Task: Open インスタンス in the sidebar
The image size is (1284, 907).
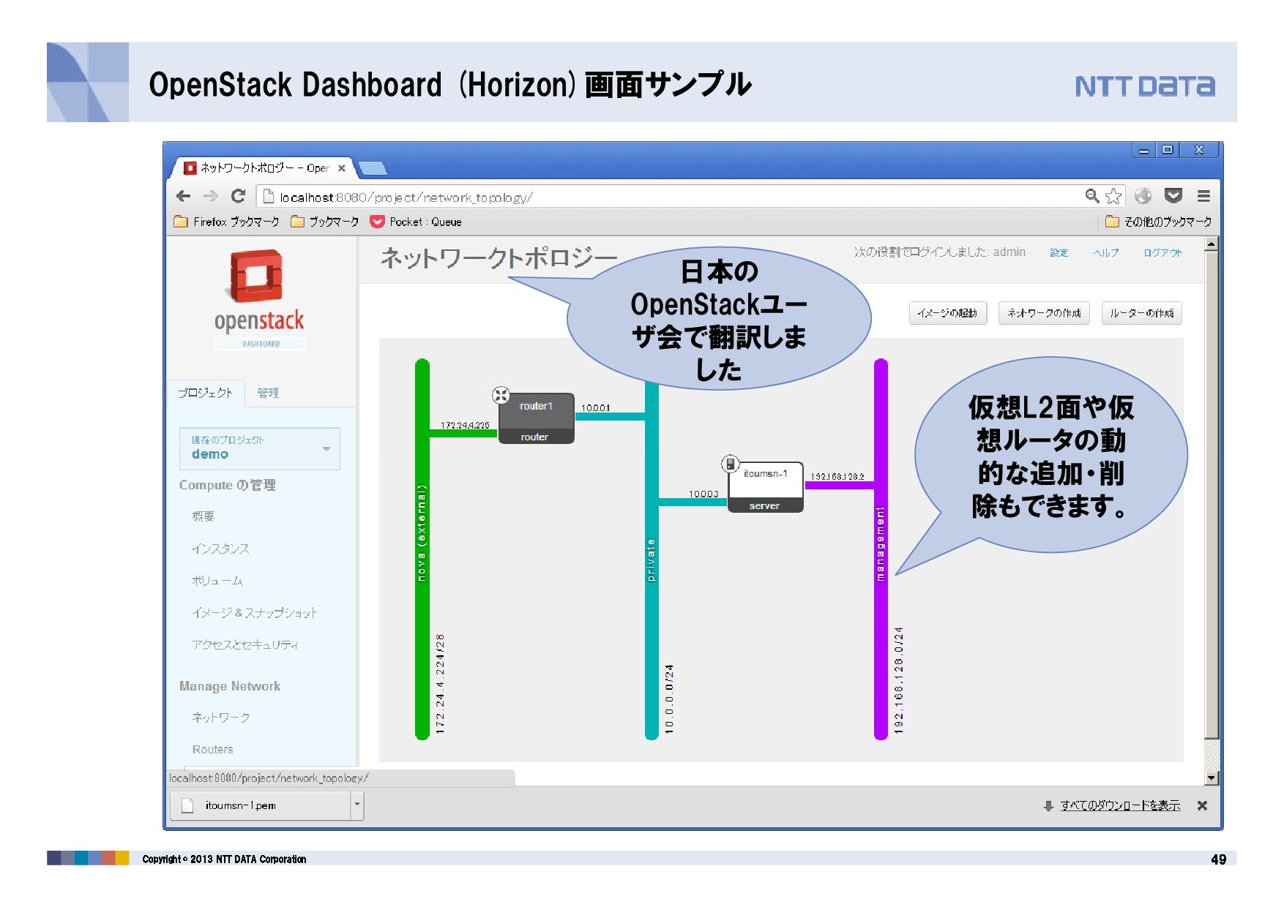Action: coord(220,549)
